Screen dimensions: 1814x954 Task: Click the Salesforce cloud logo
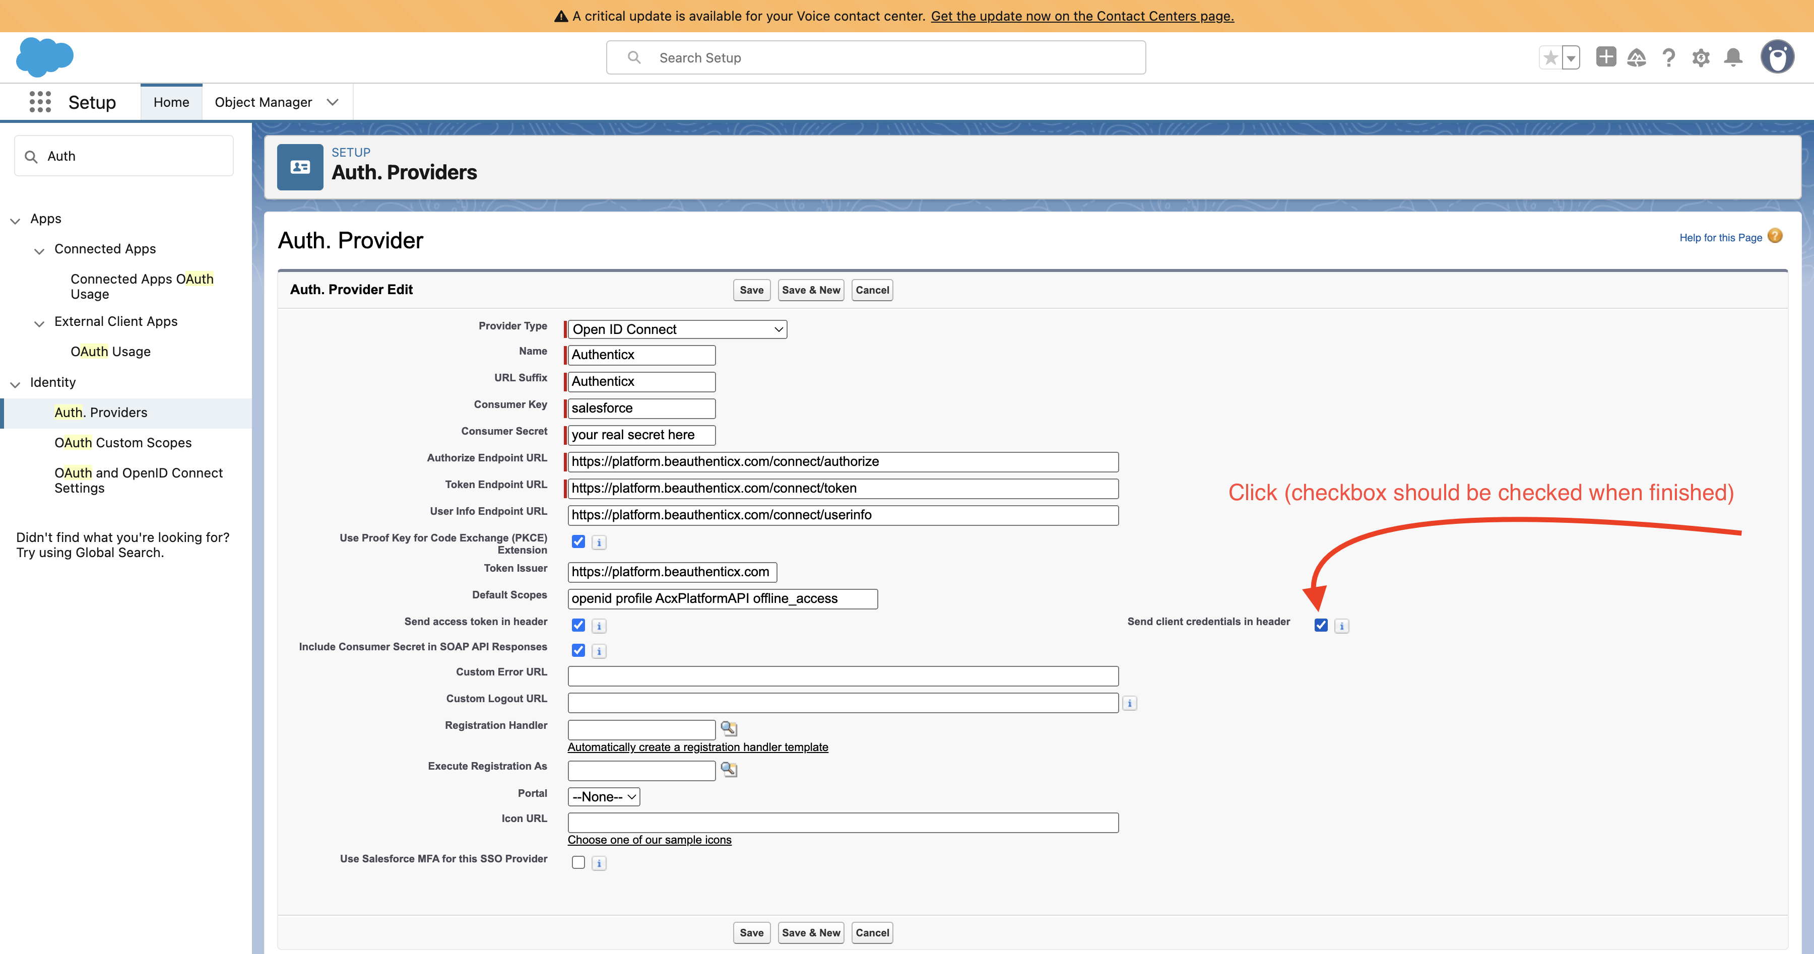point(44,57)
